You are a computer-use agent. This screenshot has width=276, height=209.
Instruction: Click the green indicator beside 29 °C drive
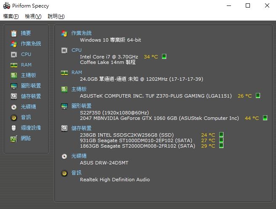point(221,146)
